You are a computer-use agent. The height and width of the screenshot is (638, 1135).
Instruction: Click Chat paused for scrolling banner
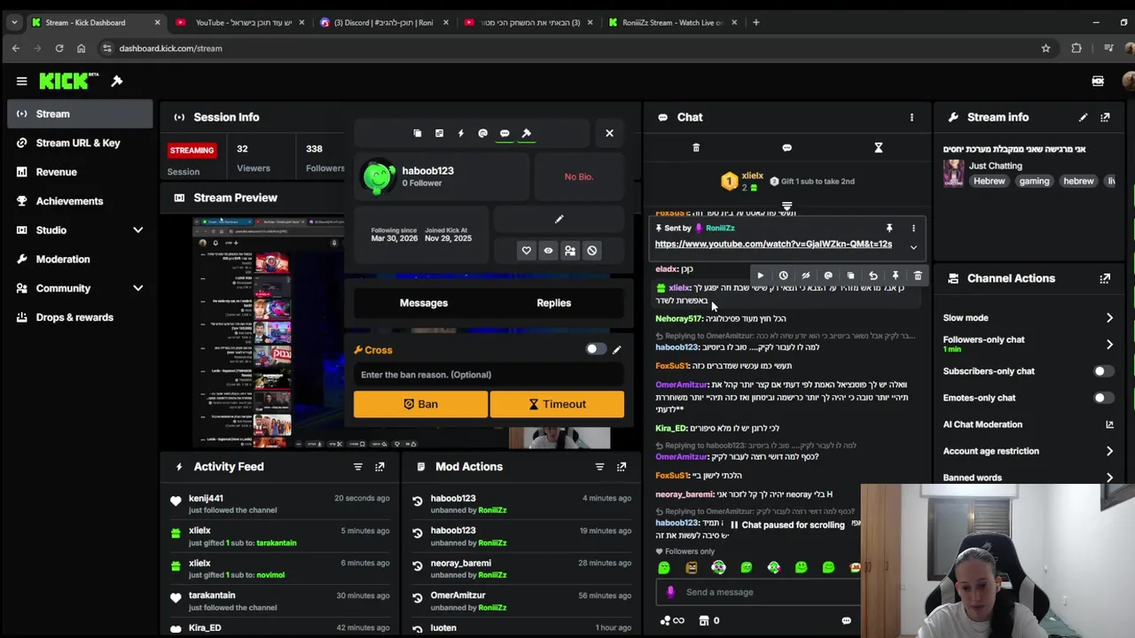point(787,525)
